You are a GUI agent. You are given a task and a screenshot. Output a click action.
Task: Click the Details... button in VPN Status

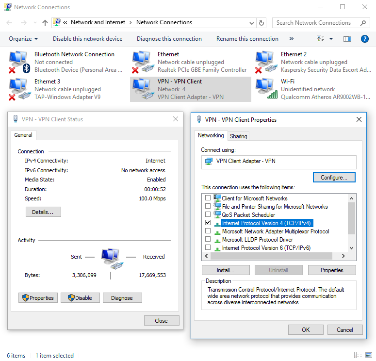click(43, 212)
